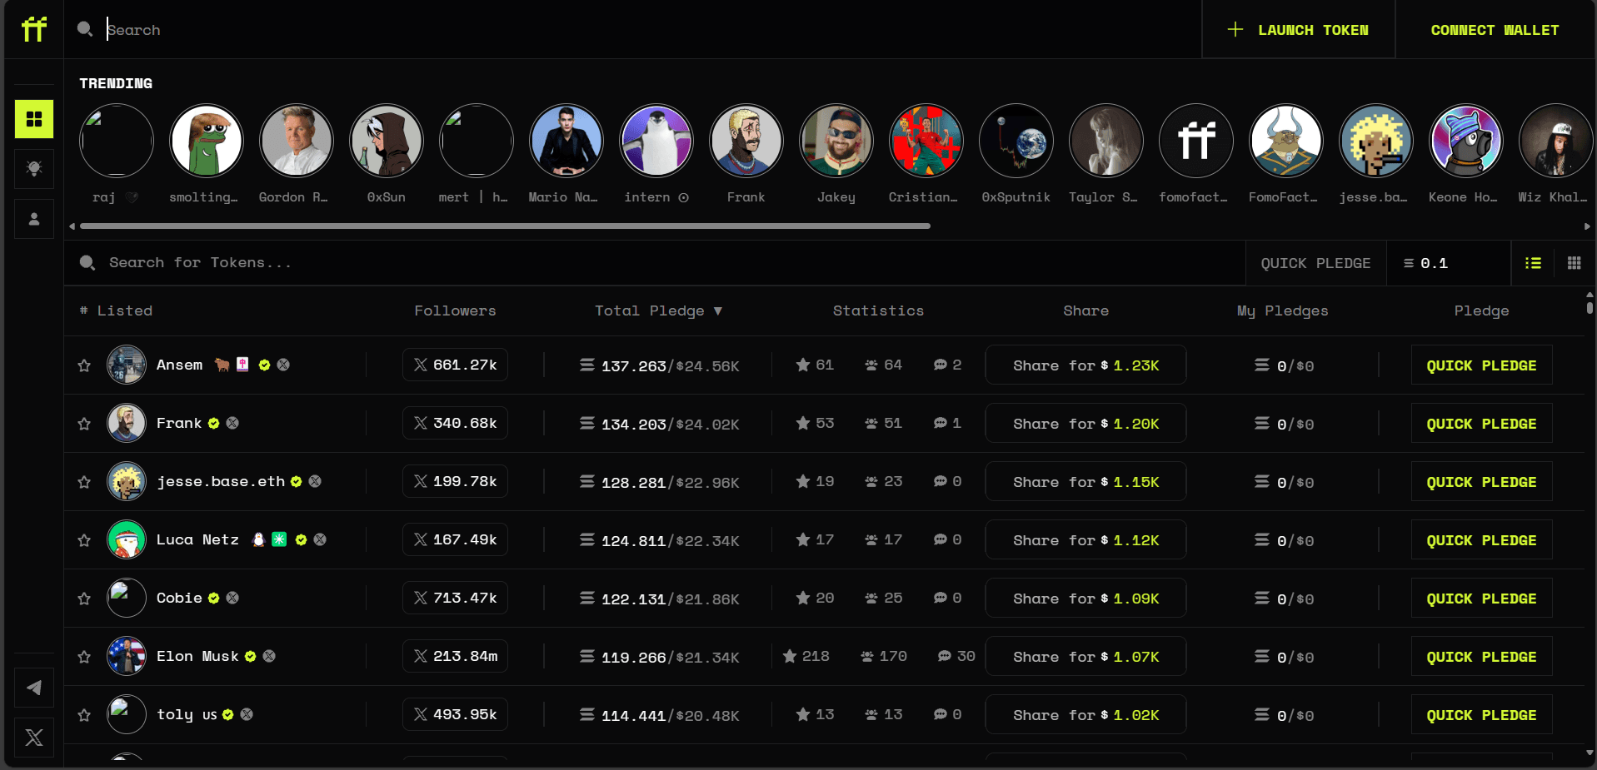Open Cobie's X followers 713.47k

click(x=455, y=599)
